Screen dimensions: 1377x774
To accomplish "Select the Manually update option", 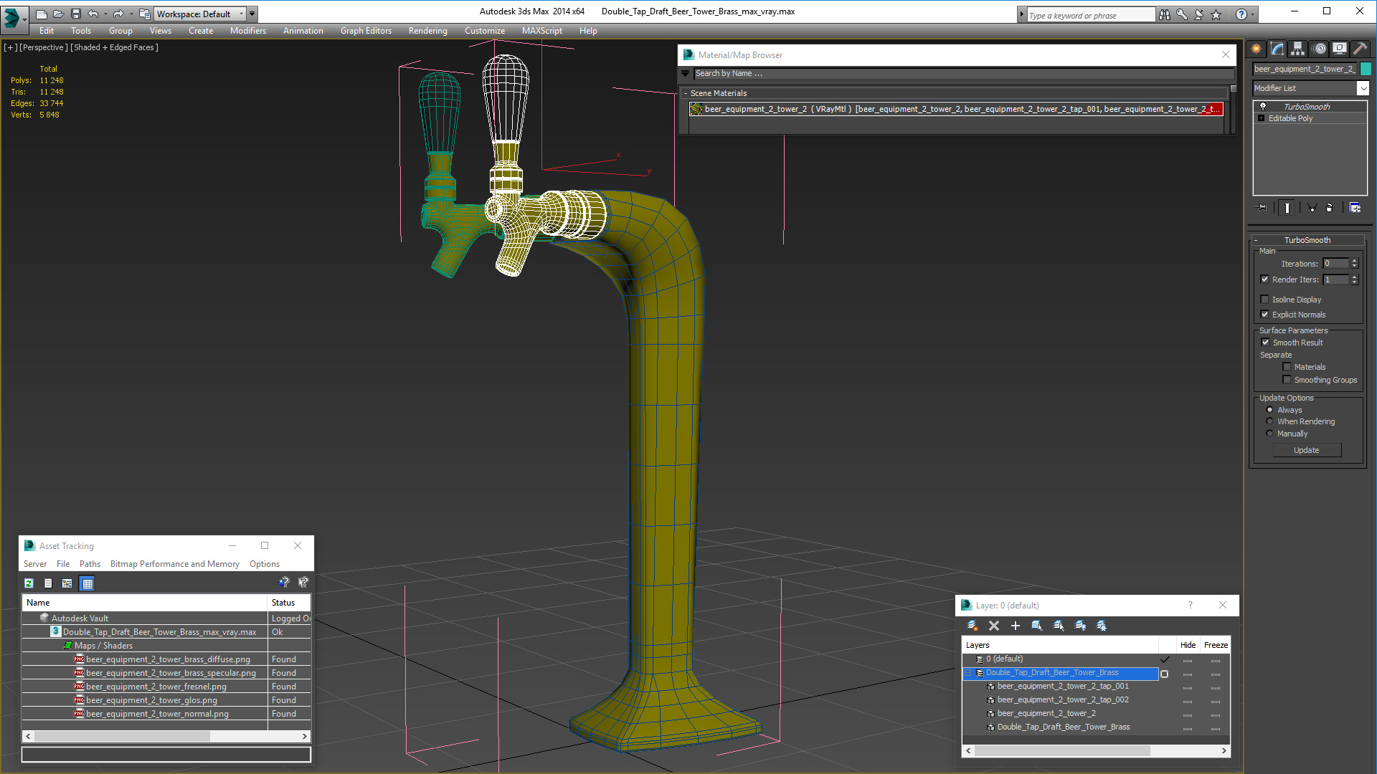I will click(1270, 434).
